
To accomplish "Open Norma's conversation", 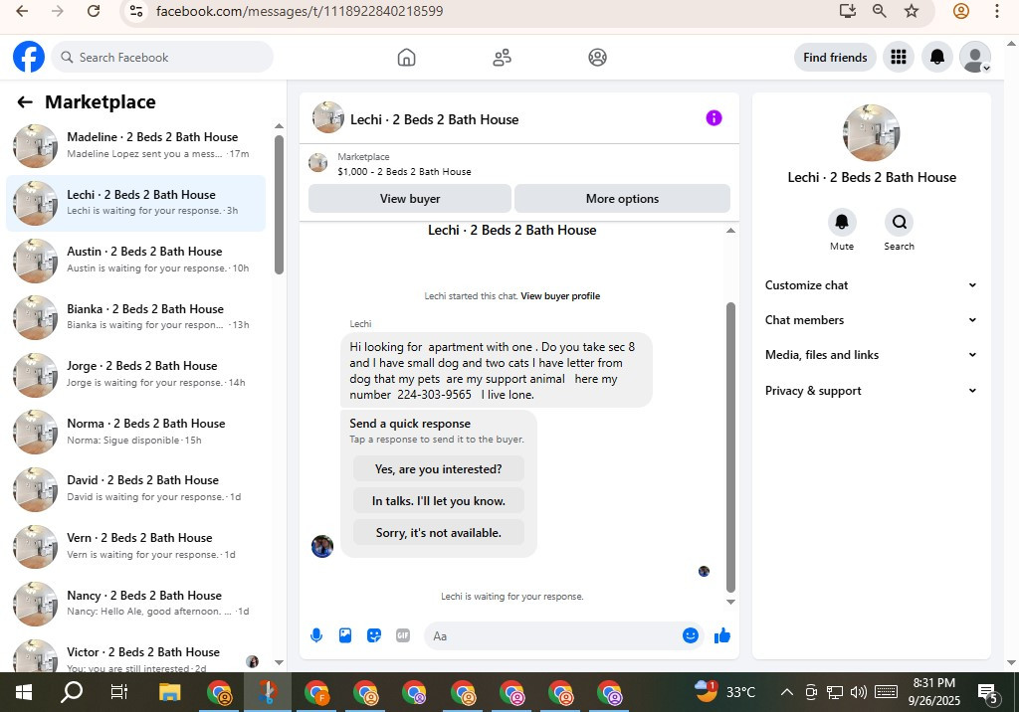I will [135, 432].
